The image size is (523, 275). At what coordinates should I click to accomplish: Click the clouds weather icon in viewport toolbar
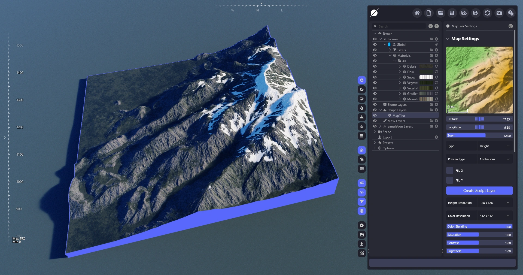tap(362, 159)
